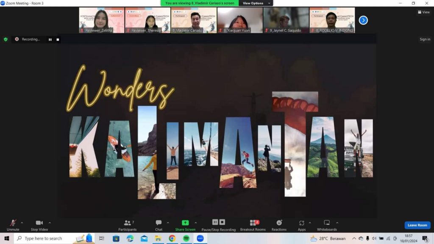Click the cloud sync icon in the system tray
This screenshot has width=434, height=244.
(361, 238)
